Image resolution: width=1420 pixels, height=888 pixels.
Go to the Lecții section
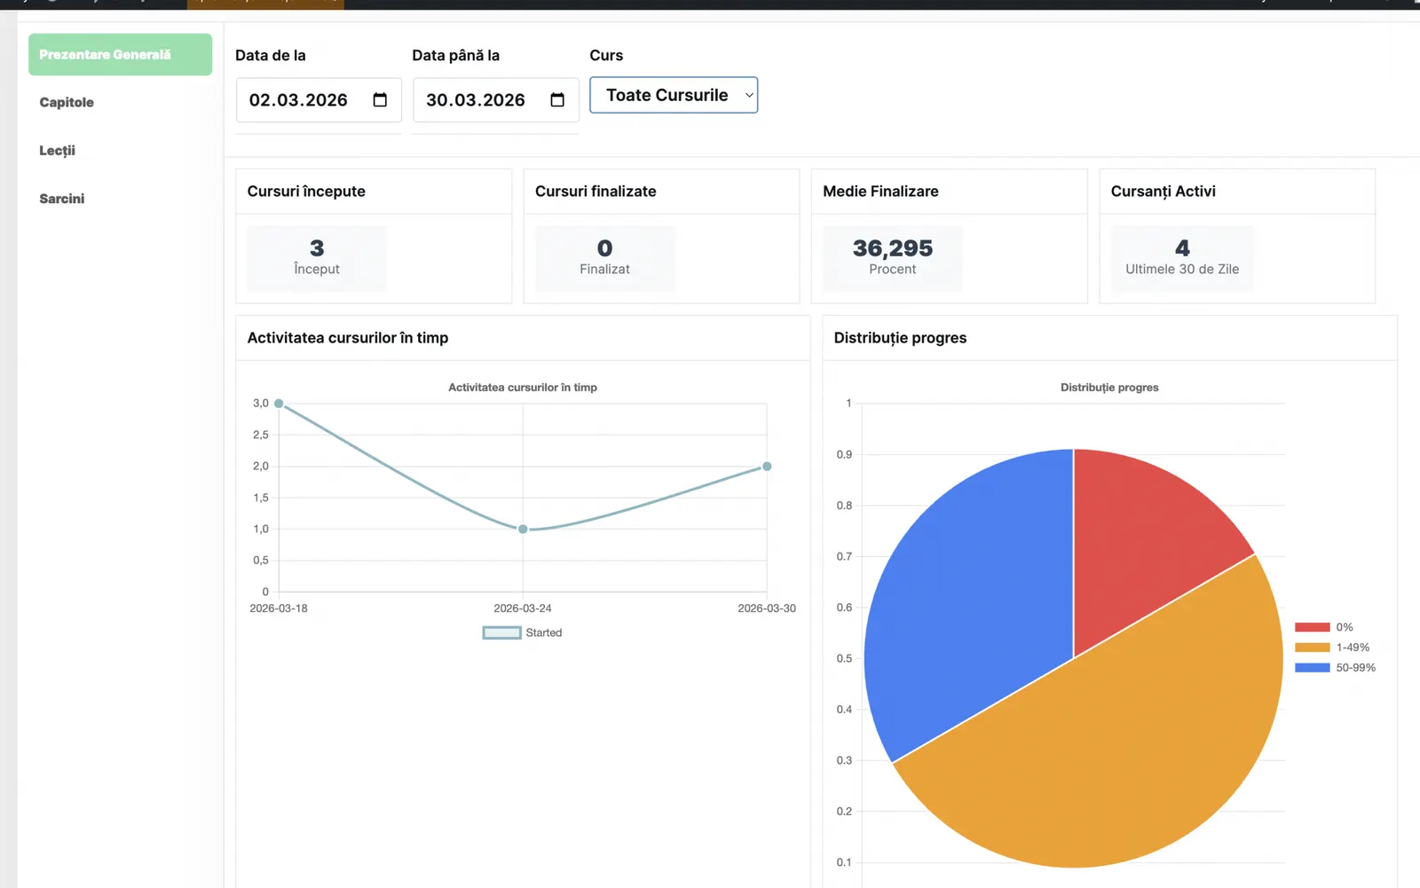click(57, 150)
